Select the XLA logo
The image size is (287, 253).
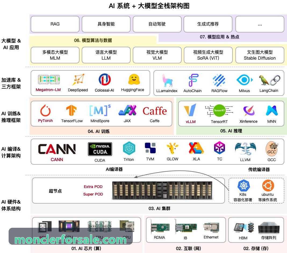(x=196, y=148)
